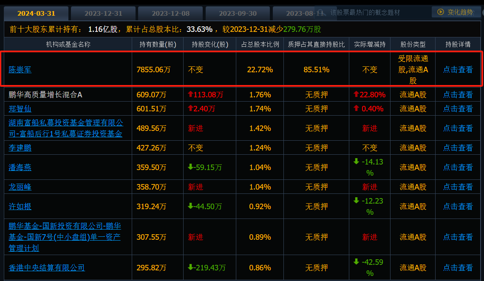Click the red up arrow beside 113.08万
The height and width of the screenshot is (281, 484).
[x=190, y=94]
